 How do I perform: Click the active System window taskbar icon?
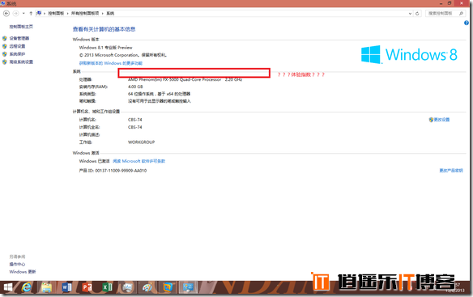click(x=188, y=287)
